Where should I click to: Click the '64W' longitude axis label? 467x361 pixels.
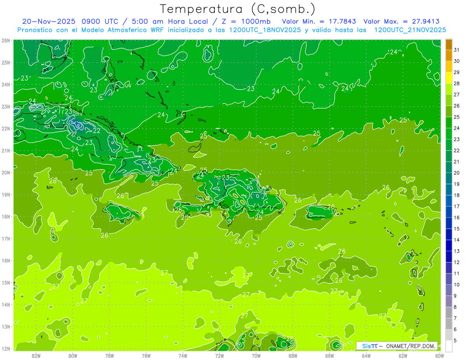[366, 356]
